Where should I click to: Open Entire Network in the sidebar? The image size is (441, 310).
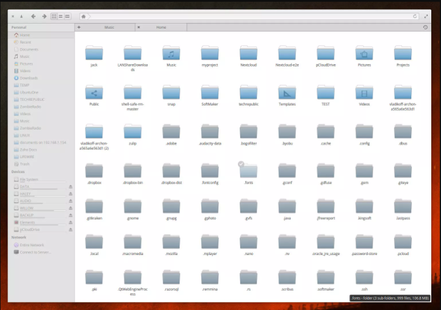pyautogui.click(x=41, y=245)
